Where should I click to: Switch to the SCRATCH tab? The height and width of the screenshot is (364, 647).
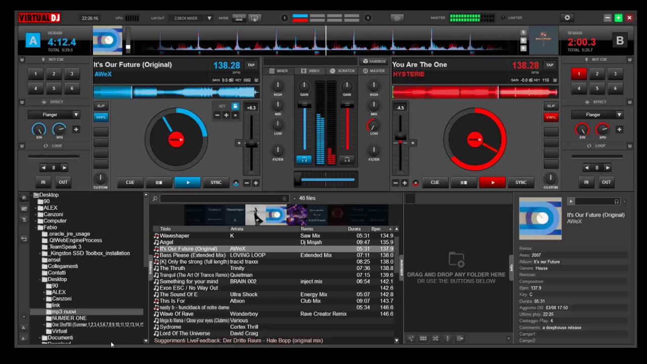point(342,71)
